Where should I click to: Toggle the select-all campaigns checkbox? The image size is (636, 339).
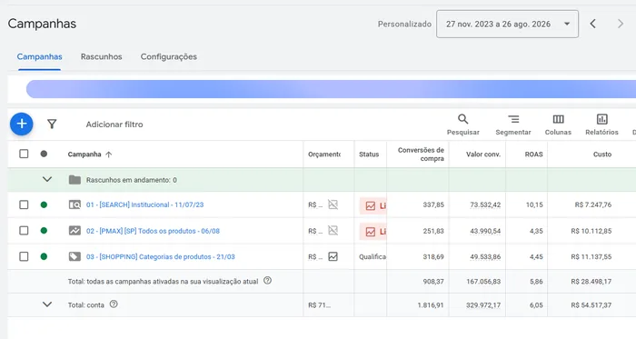(x=24, y=154)
